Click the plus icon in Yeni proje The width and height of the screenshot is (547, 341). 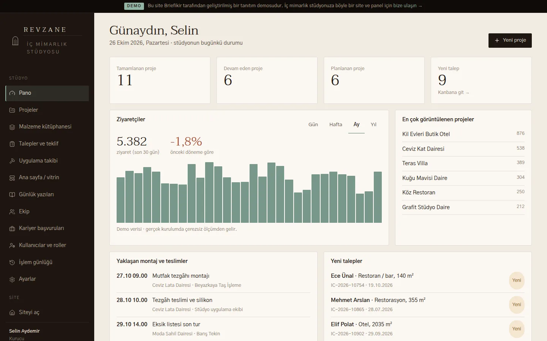click(497, 40)
